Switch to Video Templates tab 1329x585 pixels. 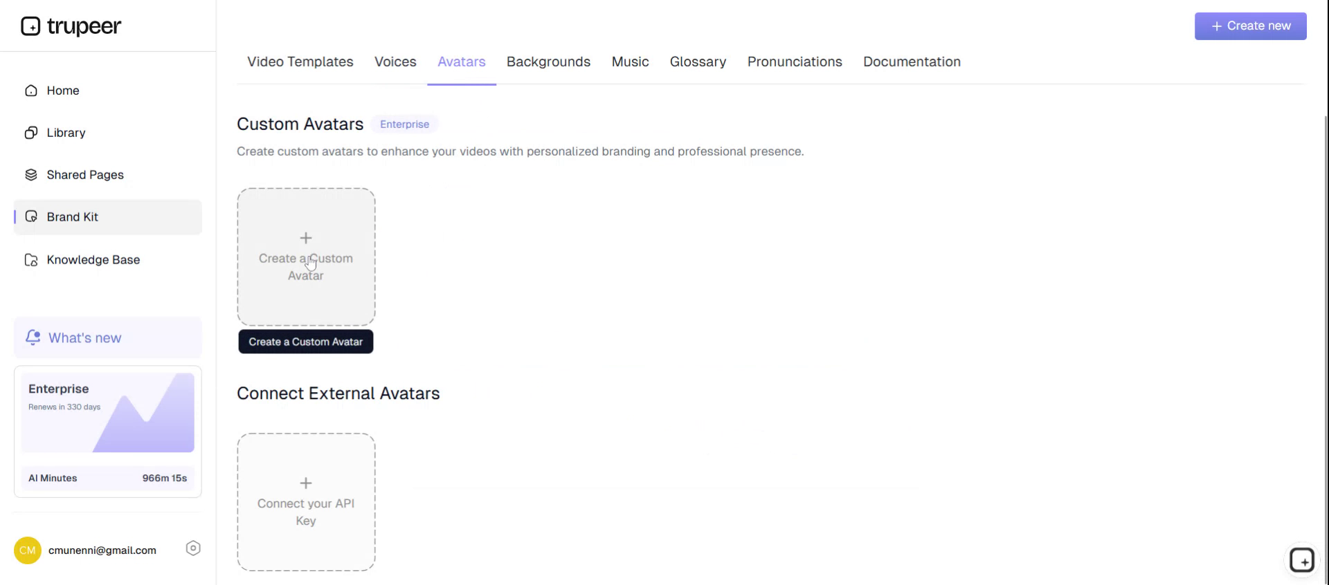(x=300, y=62)
